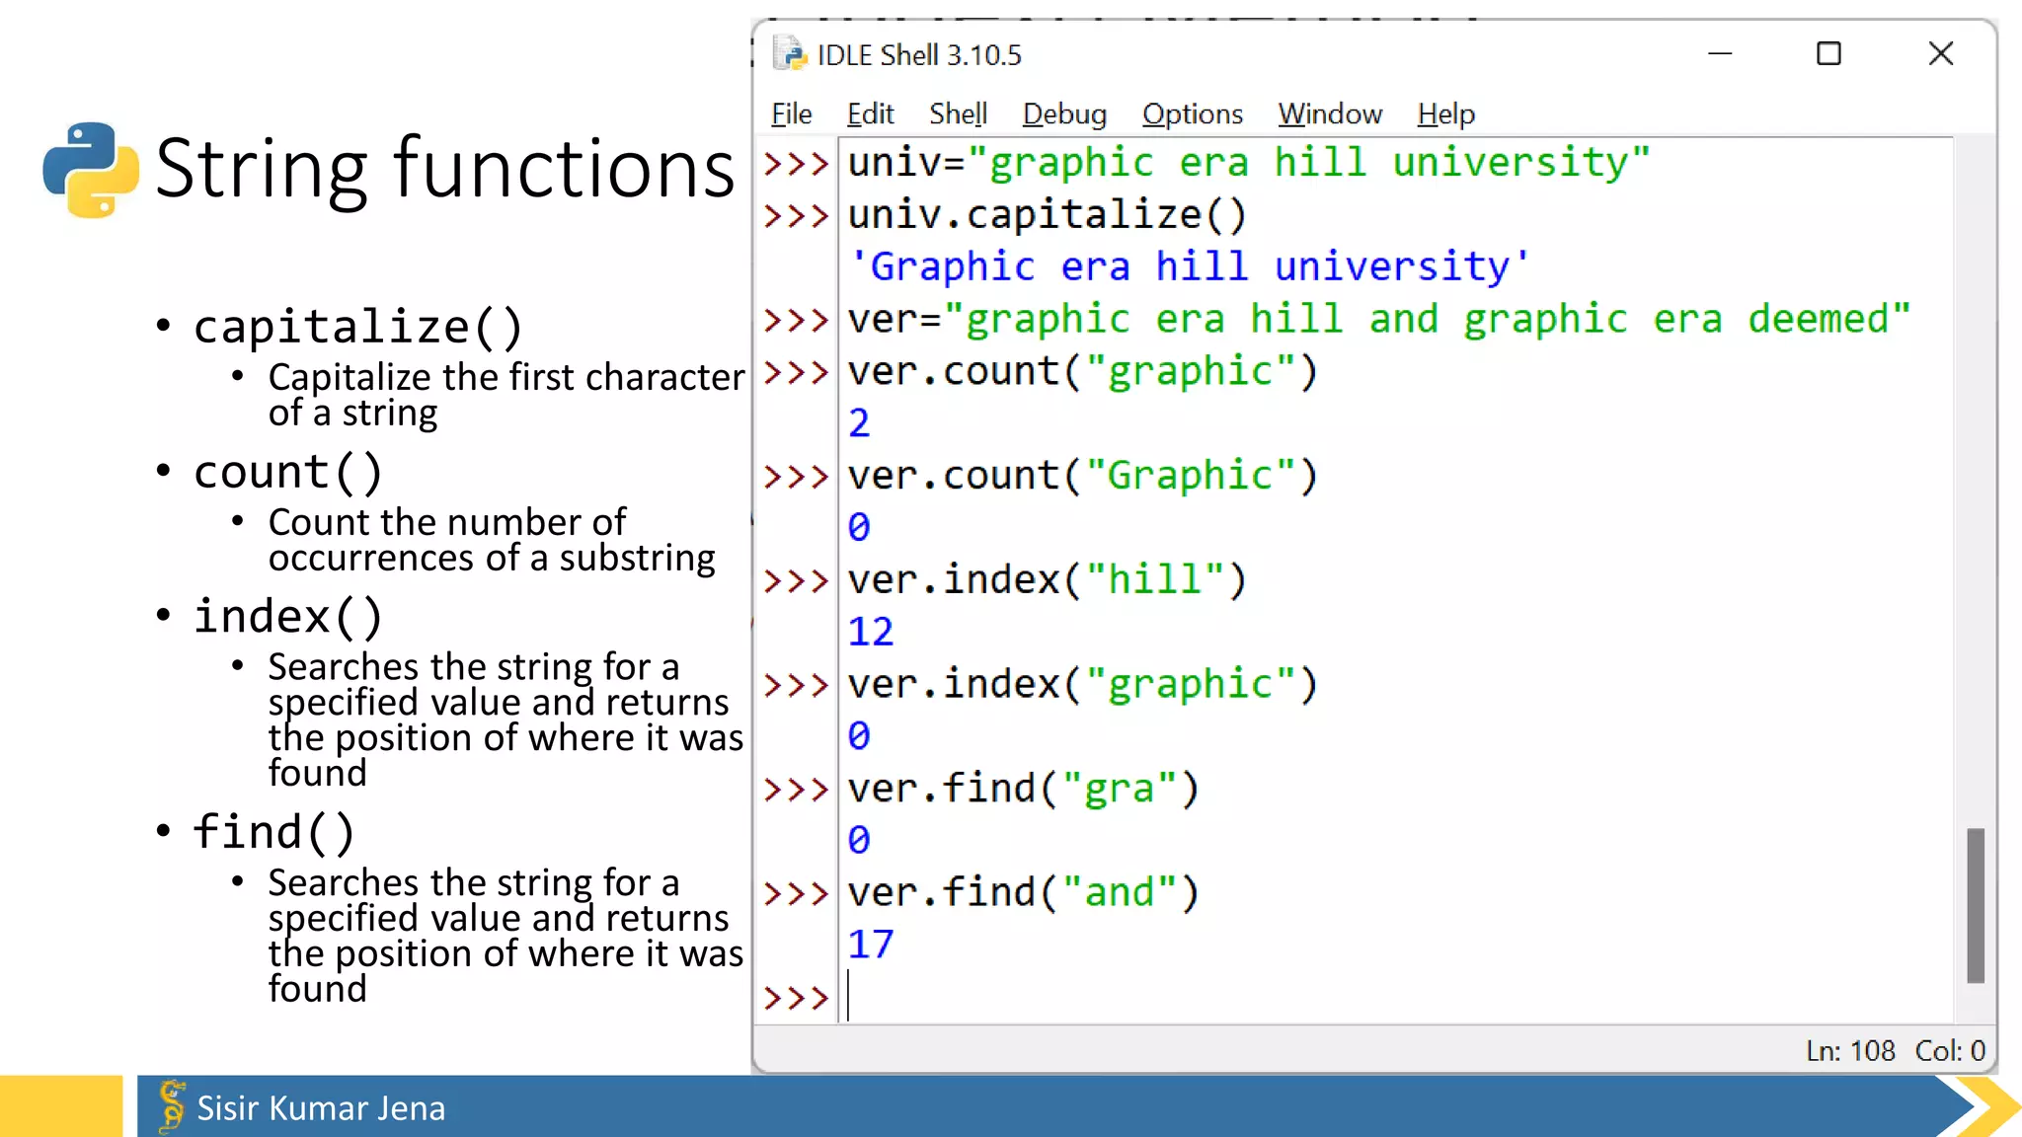The width and height of the screenshot is (2022, 1137).
Task: Click the ver.index("graphic") line
Action: click(1082, 684)
